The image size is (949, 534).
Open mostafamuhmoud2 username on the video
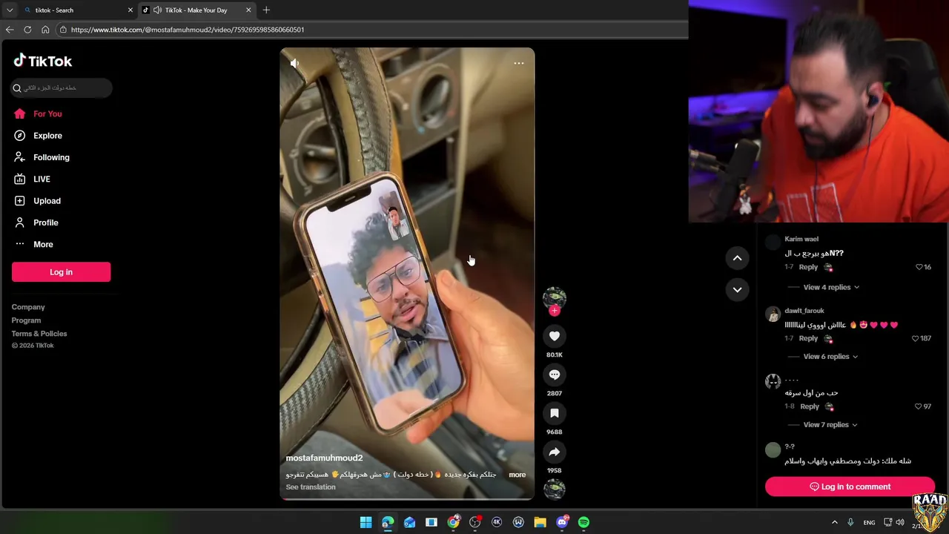(x=324, y=458)
